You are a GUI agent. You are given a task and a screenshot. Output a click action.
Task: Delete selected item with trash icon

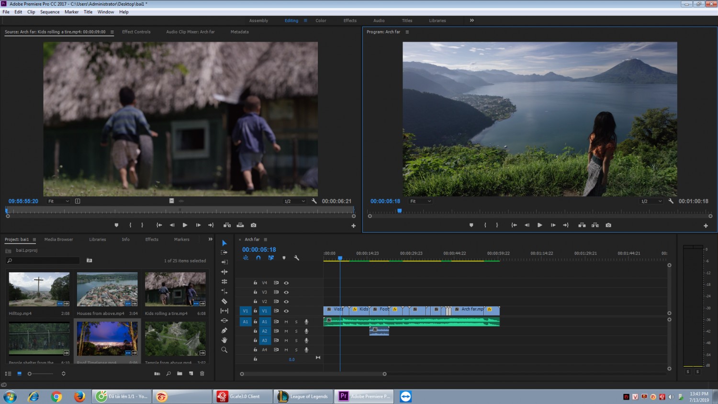coord(202,373)
